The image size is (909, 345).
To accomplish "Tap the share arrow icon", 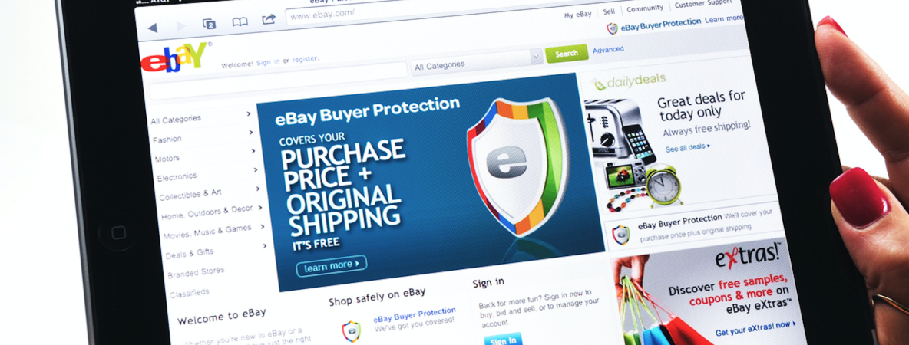I will click(x=269, y=20).
